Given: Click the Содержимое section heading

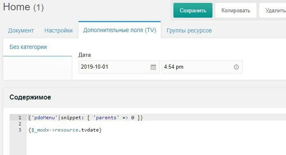Looking at the screenshot, I should (x=30, y=97).
